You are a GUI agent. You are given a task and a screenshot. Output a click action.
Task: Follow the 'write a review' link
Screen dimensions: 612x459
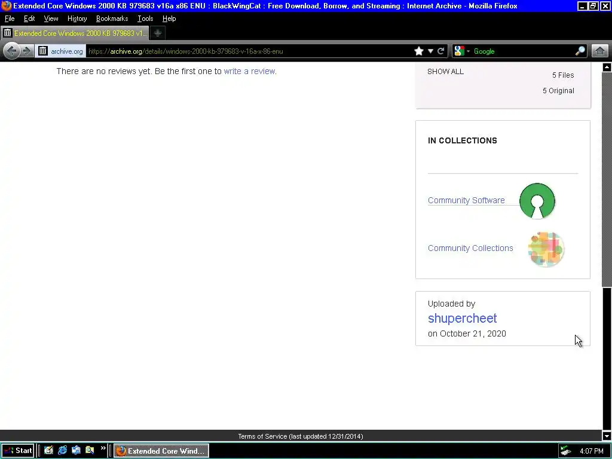(249, 71)
